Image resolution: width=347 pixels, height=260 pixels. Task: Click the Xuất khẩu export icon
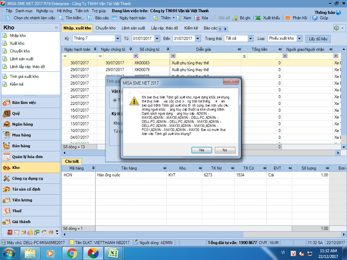coord(258,18)
